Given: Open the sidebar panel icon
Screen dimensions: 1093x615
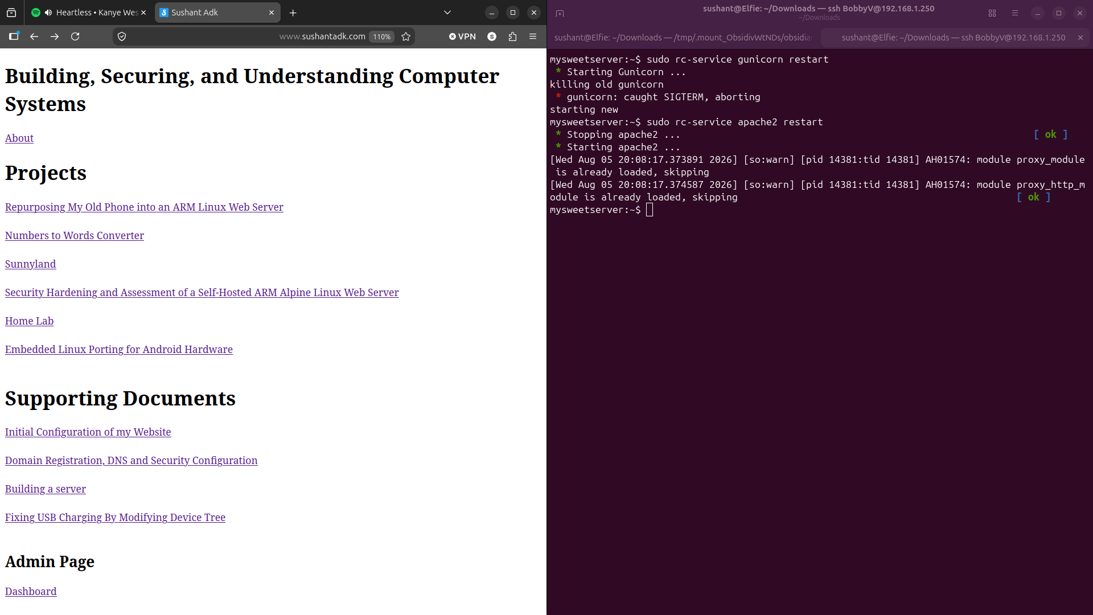Looking at the screenshot, I should [14, 36].
